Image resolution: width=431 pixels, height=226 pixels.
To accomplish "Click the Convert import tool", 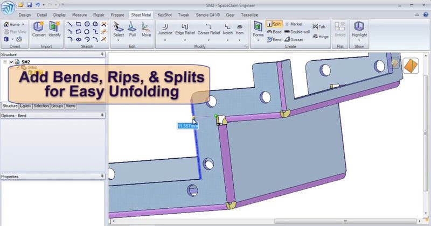I will (x=39, y=29).
